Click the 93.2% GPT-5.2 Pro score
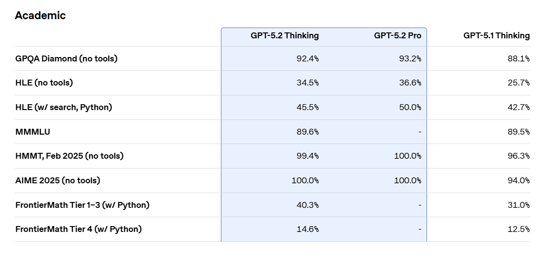Viewport: 551px width, 257px height. click(x=410, y=58)
